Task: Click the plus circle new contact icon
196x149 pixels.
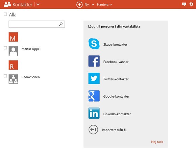Action: (x=79, y=5)
